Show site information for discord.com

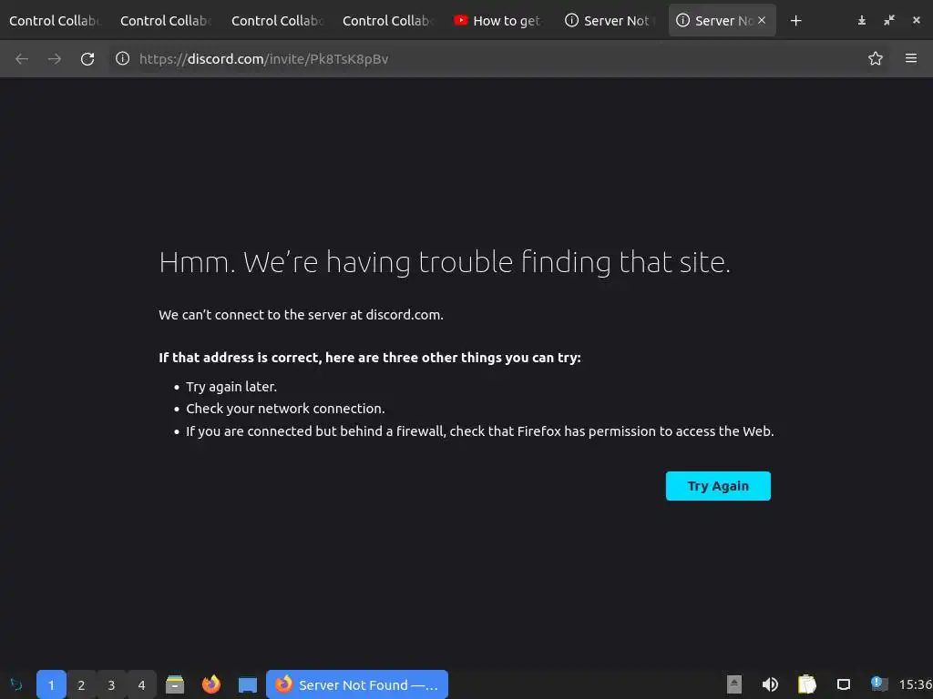[123, 58]
